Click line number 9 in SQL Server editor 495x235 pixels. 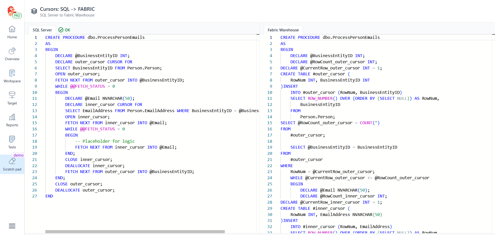36,86
